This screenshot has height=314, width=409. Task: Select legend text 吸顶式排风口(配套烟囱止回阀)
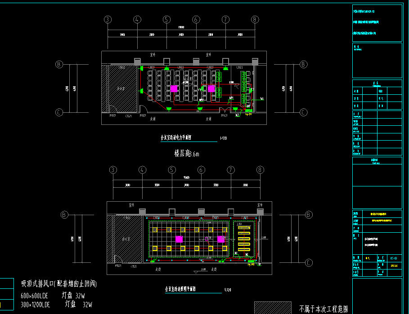(x=59, y=283)
